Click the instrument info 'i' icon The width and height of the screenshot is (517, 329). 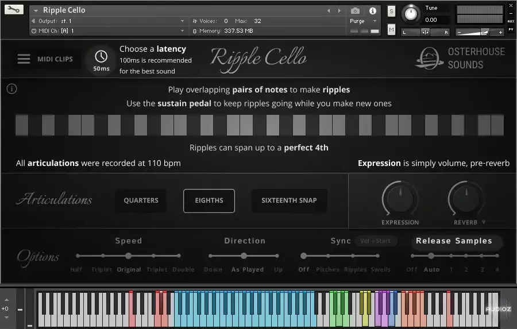point(372,10)
